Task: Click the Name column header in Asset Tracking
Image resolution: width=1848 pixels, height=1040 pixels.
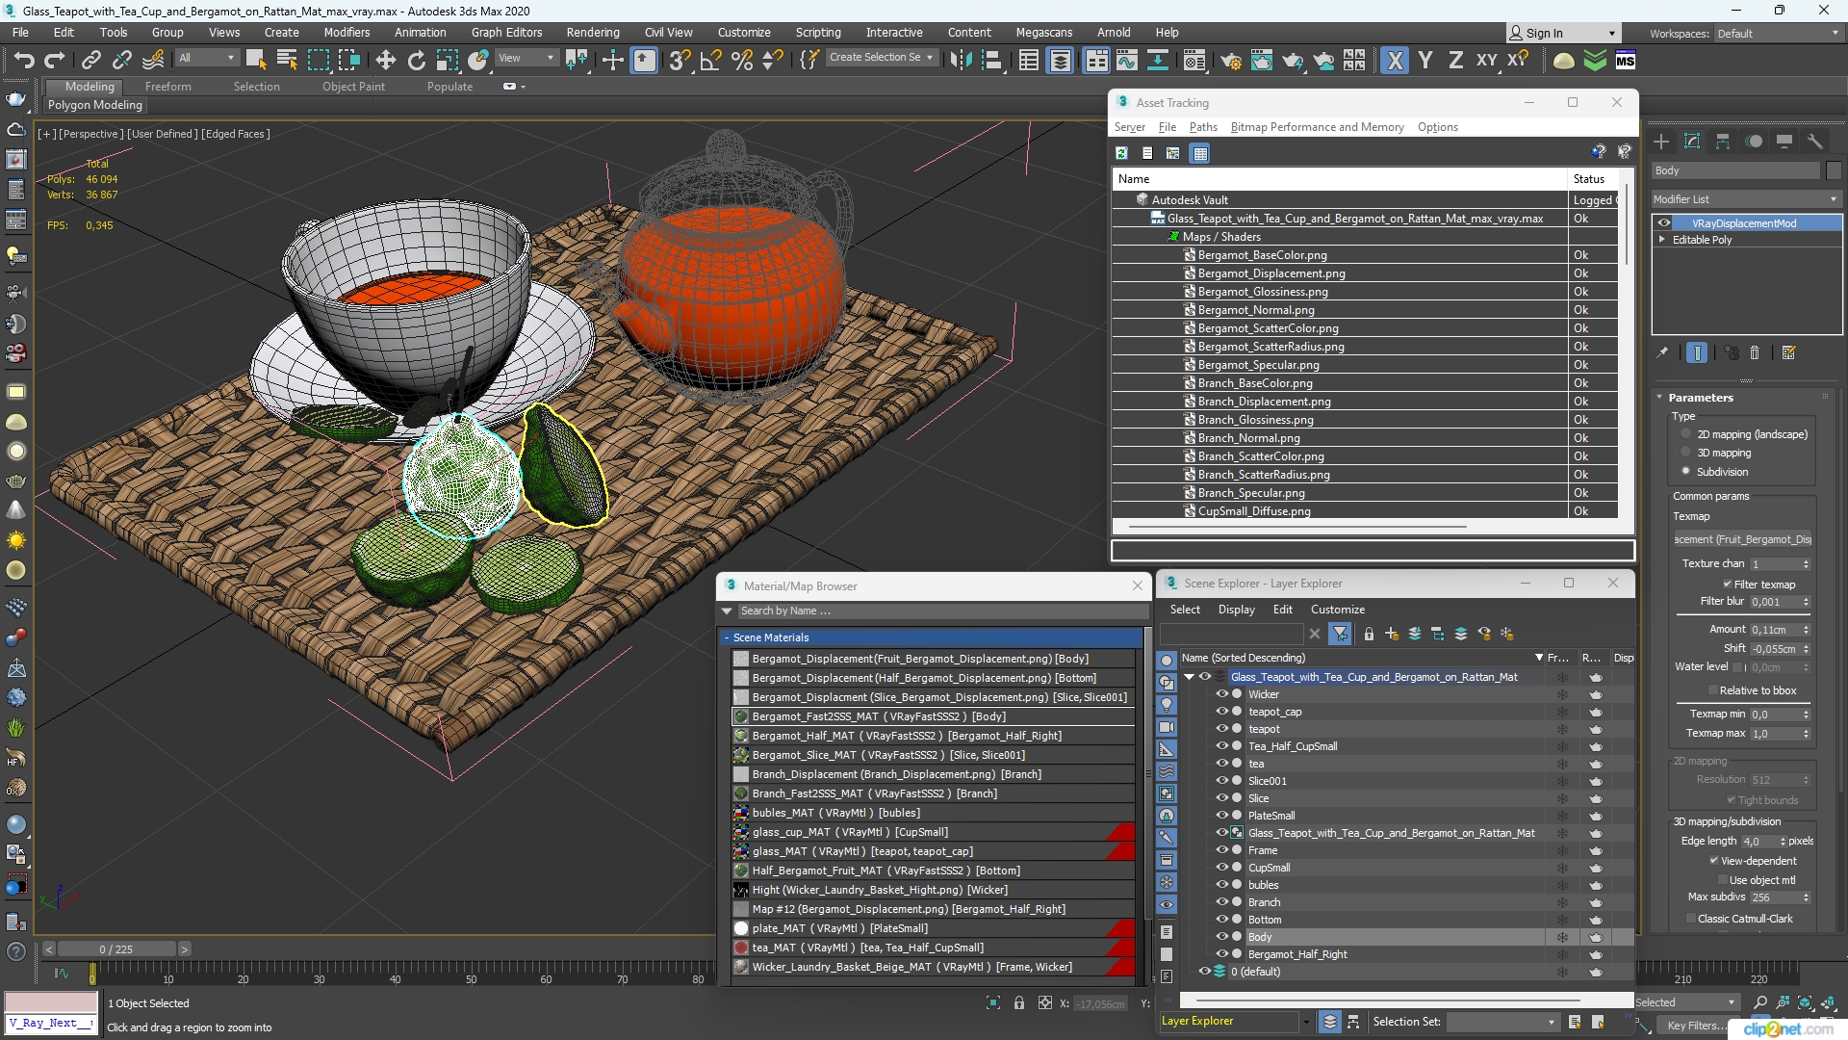Action: [1340, 179]
